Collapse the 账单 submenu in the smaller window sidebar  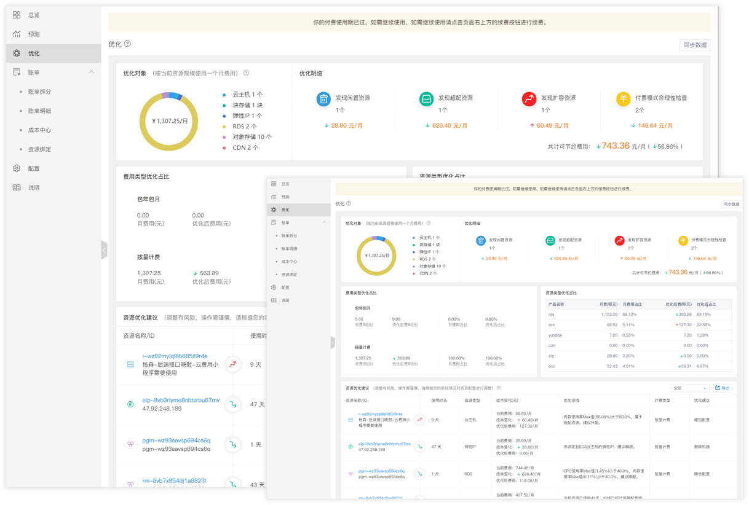pyautogui.click(x=324, y=222)
